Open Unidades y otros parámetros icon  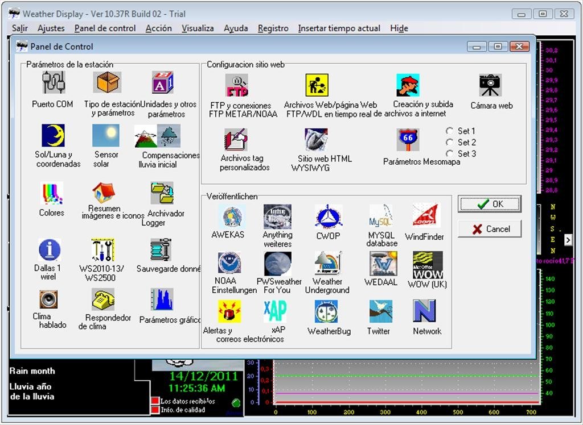pos(162,82)
